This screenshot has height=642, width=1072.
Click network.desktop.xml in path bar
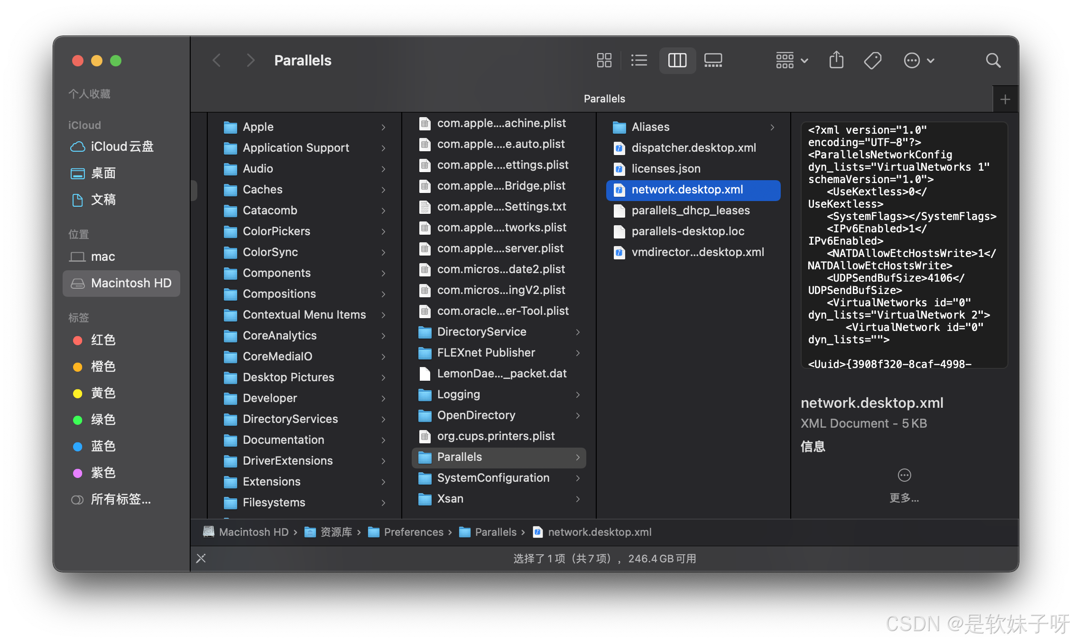pyautogui.click(x=592, y=532)
